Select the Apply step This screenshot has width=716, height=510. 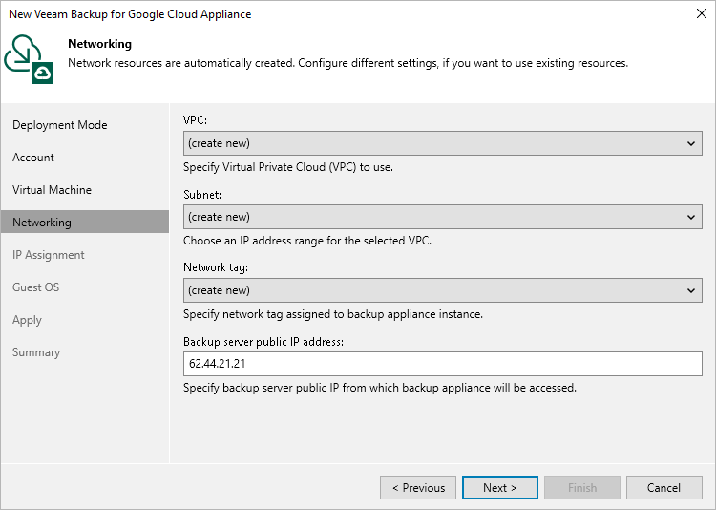pyautogui.click(x=27, y=320)
